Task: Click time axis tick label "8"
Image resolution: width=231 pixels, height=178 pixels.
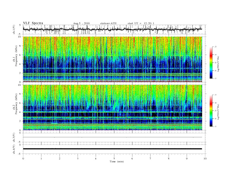Action: [x=169, y=159]
